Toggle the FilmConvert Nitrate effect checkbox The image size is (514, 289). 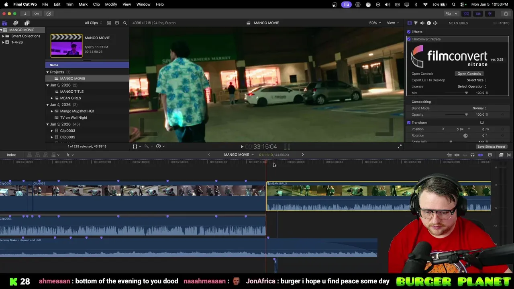[409, 39]
